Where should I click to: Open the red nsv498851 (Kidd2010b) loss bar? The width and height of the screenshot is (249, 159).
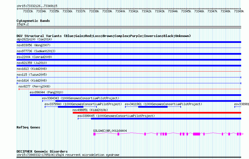click(x=157, y=113)
